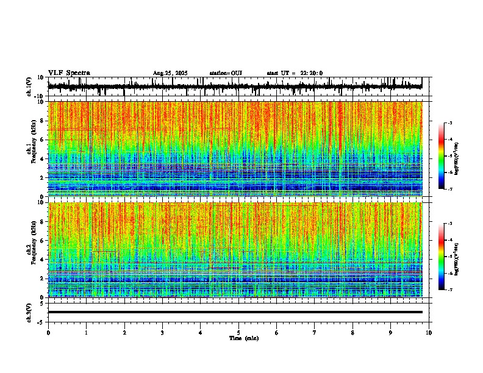Click the 'ch.1(V)' axis label
Screen dimensions: 483x373
point(29,87)
